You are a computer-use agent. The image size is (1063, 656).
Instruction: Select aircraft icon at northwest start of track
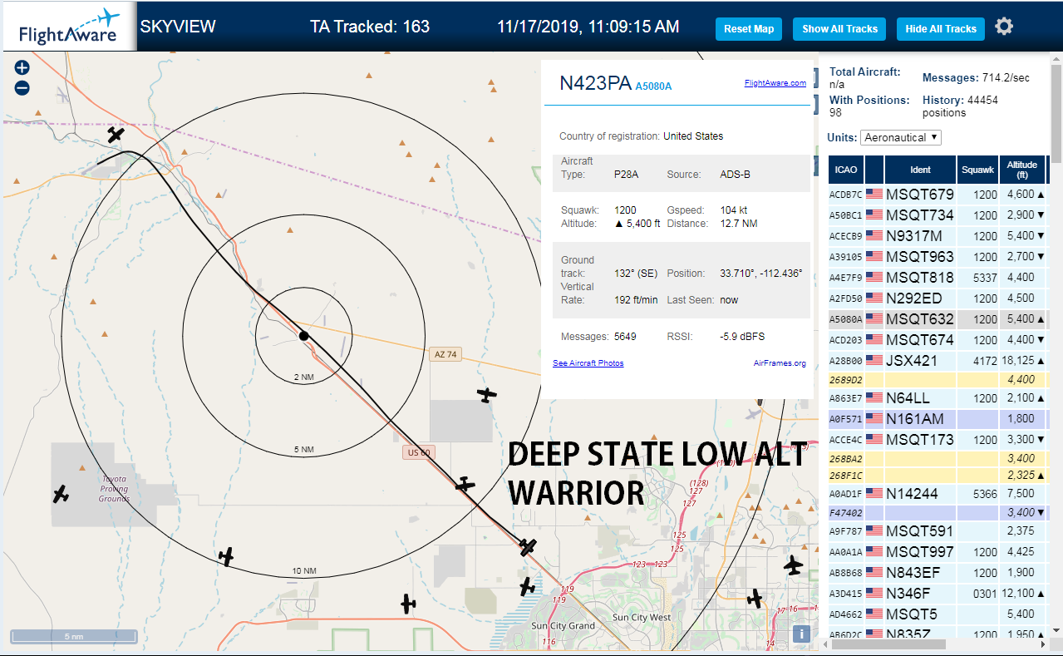116,134
